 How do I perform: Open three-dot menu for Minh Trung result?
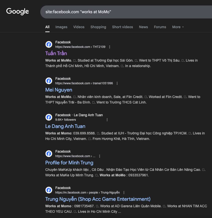[x=100, y=156]
